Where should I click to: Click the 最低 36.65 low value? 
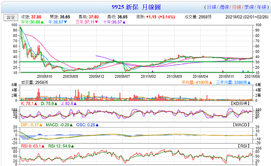pyautogui.click(x=117, y=17)
